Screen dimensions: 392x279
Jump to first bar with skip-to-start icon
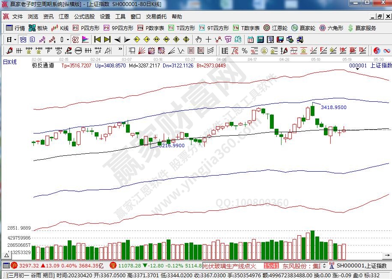pos(97,39)
